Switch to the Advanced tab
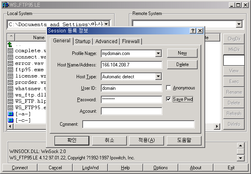 coord(106,41)
